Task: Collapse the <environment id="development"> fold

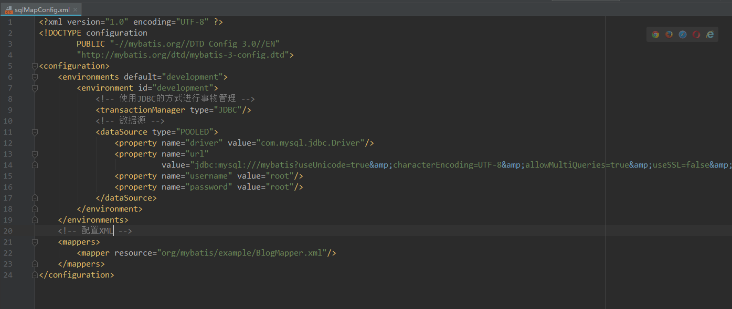Action: point(35,88)
